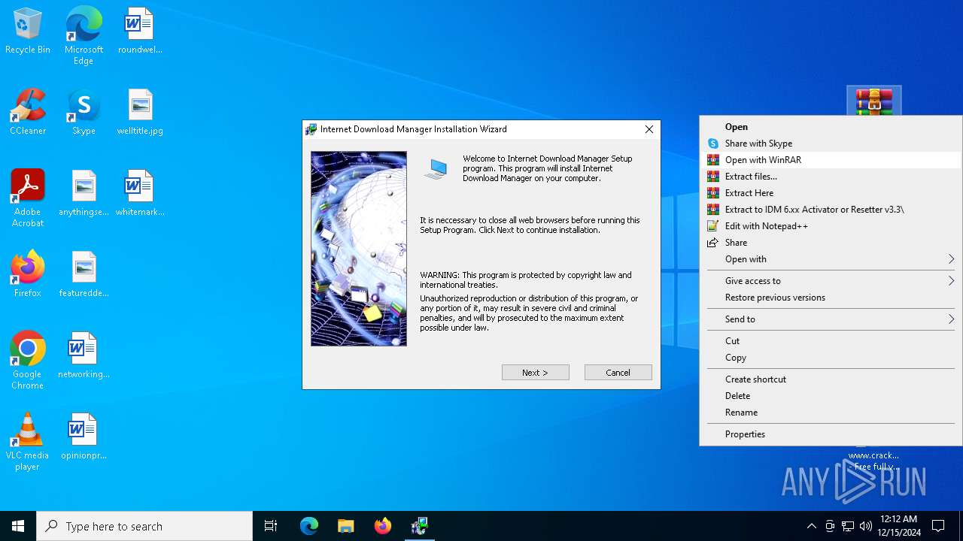
Task: Open Skype desktop shortcut
Action: [x=84, y=112]
